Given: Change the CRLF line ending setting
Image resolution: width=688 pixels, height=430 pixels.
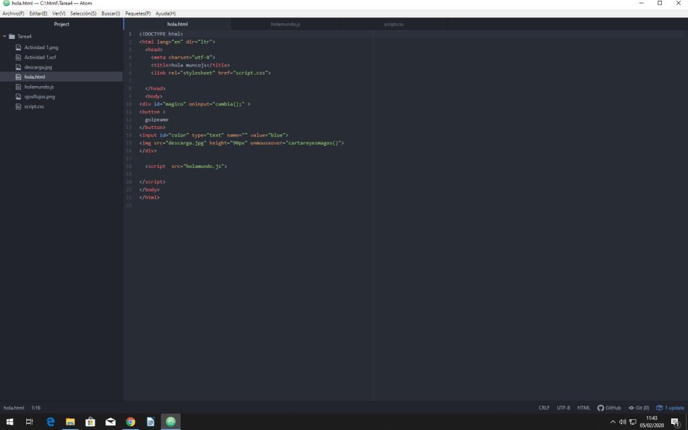Looking at the screenshot, I should (544, 408).
